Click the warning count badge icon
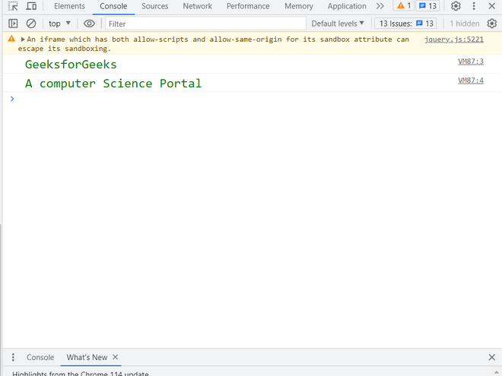 tap(404, 6)
